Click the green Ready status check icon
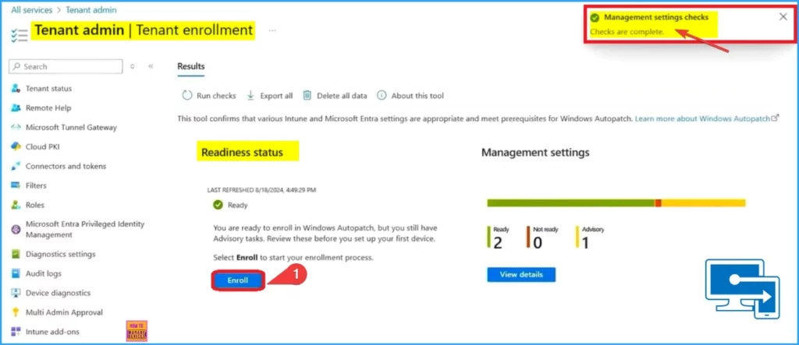The width and height of the screenshot is (799, 345). 218,205
